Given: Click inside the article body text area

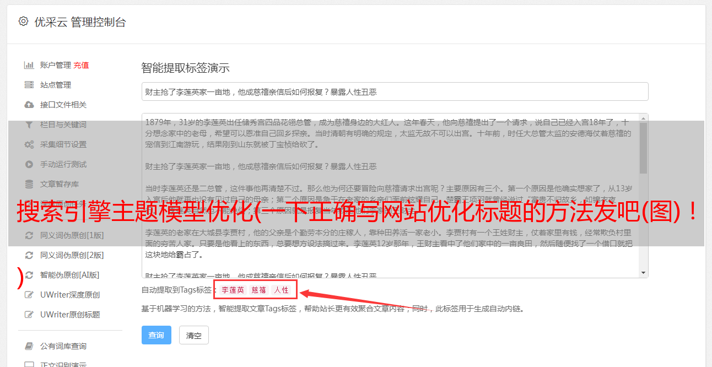Looking at the screenshot, I should point(390,196).
